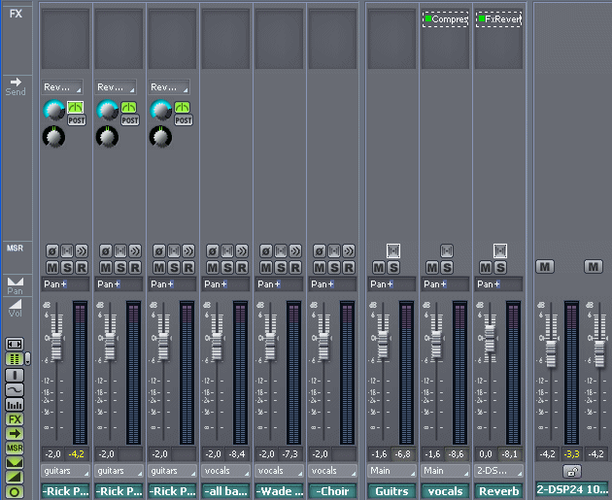Click the Guitrs bus name label
Screen dimensions: 612x500
pos(391,491)
